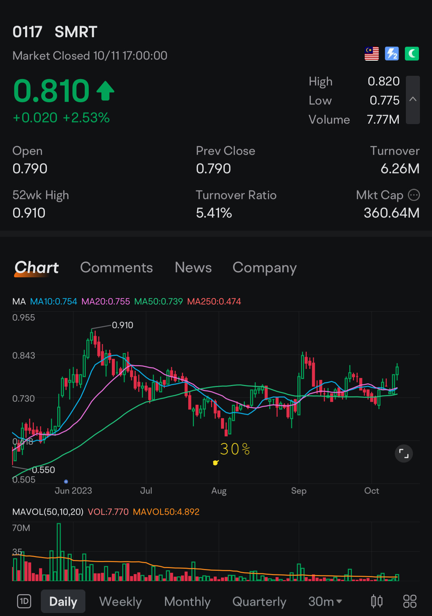Tap the Turnover Ratio value 5.41%

pyautogui.click(x=214, y=213)
